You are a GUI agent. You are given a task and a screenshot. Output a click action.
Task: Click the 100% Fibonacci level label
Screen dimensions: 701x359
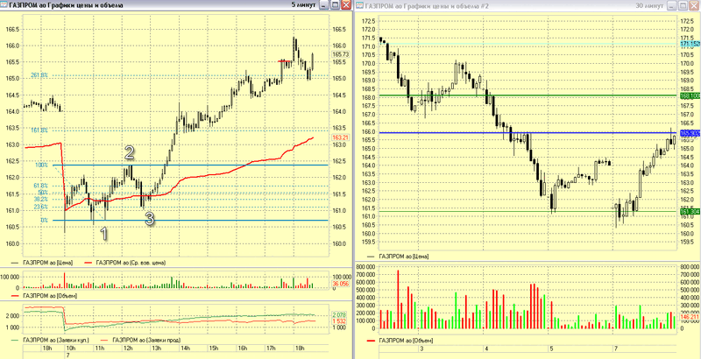(x=41, y=165)
